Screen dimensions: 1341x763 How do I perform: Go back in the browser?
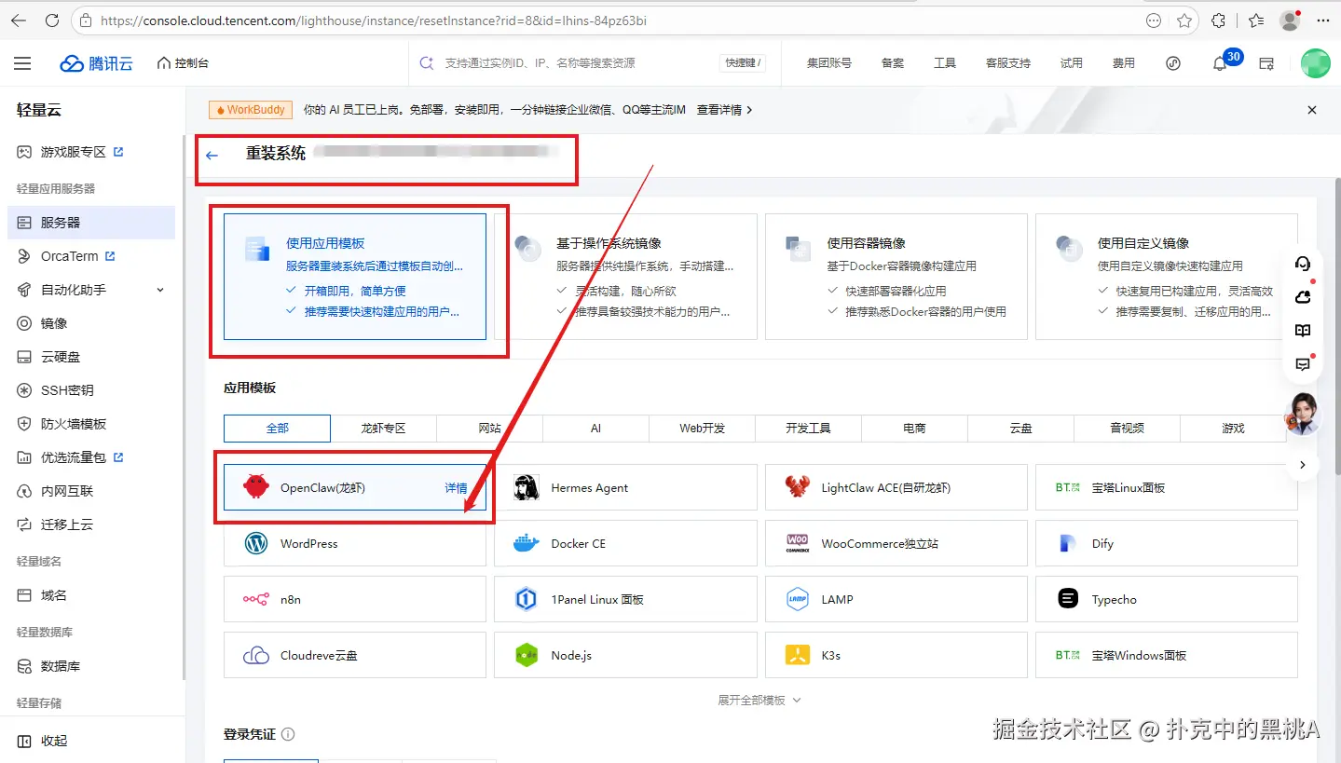(19, 20)
